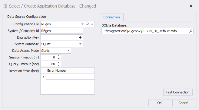Decrease Query Timeout with down arrow
Image resolution: width=199 pixels, height=110 pixels.
pos(58,65)
